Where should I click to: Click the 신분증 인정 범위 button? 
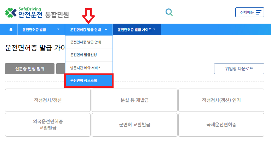(30, 69)
